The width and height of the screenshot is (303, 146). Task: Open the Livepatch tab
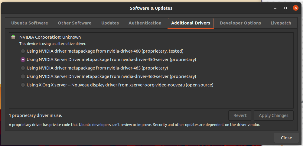point(281,23)
